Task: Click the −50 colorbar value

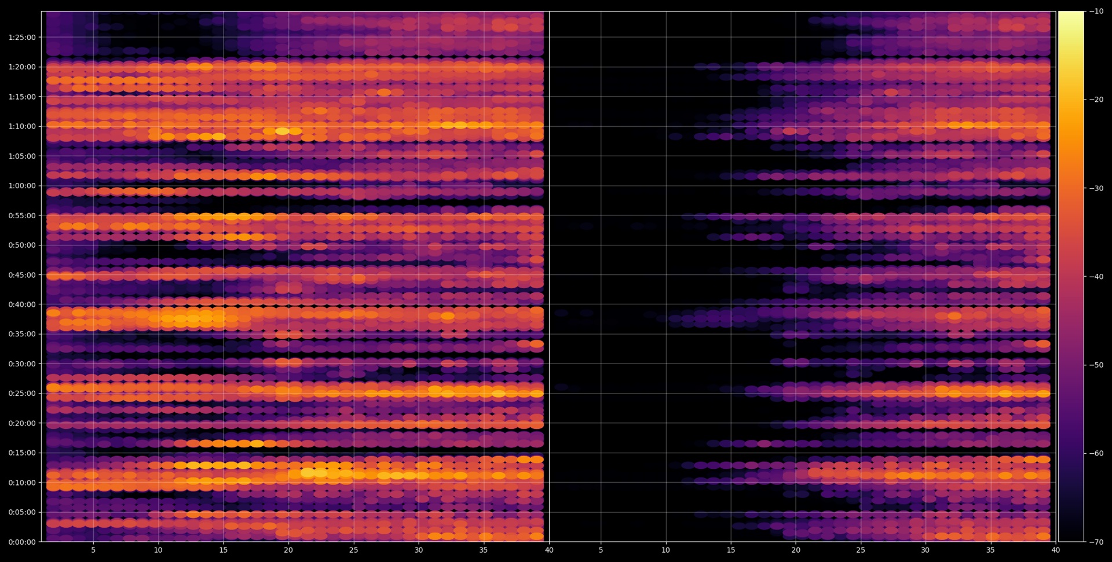Action: (1096, 365)
